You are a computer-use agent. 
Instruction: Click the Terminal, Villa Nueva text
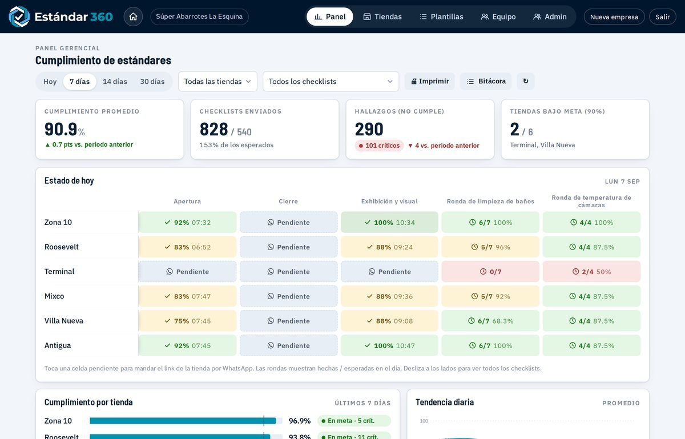pos(542,145)
